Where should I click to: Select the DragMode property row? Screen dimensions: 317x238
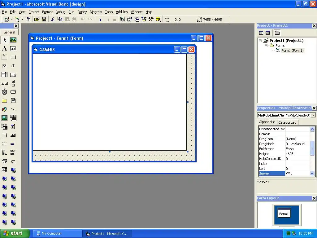(284, 144)
